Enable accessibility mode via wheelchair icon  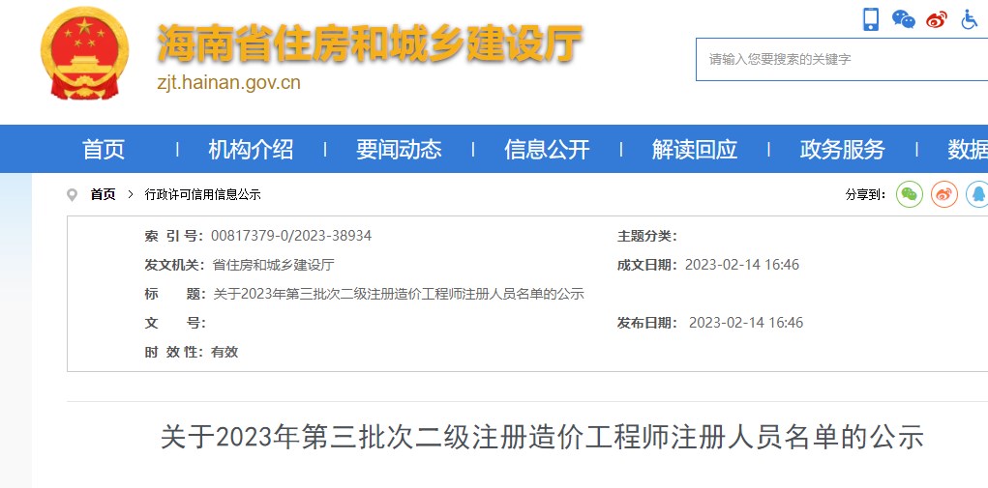click(x=970, y=19)
